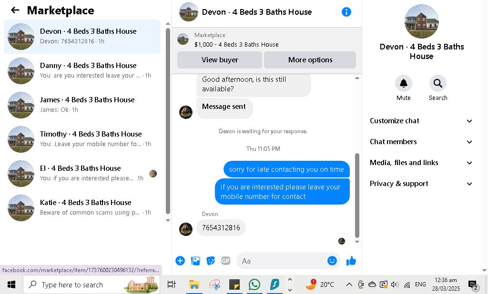
Task: Open teal S app in taskbar
Action: click(x=274, y=284)
